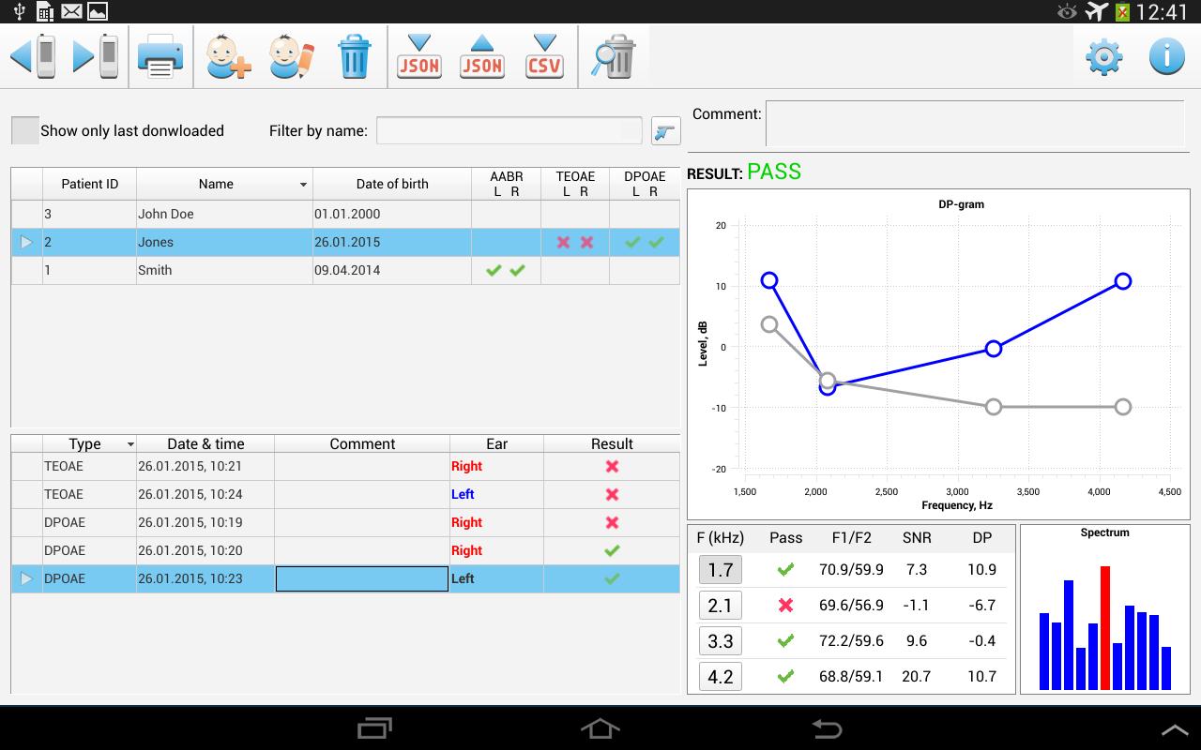1201x750 pixels.
Task: Toggle the Pass checkmark row for 1.7 kHz
Action: 784,569
